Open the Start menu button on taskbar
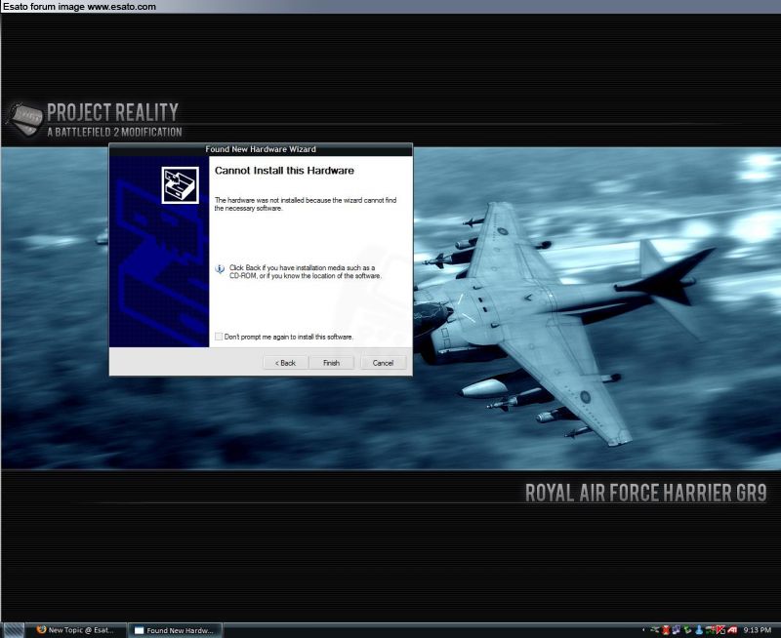Viewport: 781px width, 638px height. (12, 630)
